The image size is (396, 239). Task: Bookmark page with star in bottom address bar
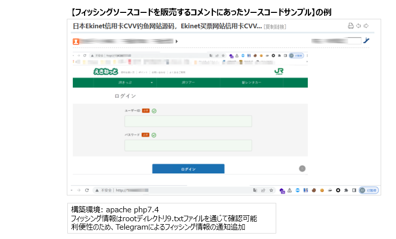271,191
